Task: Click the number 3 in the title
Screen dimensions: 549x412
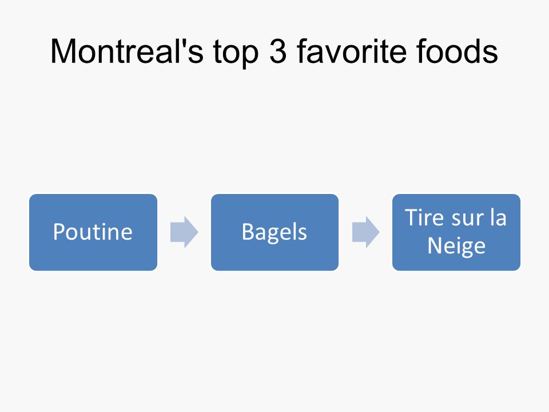Action: tap(279, 51)
